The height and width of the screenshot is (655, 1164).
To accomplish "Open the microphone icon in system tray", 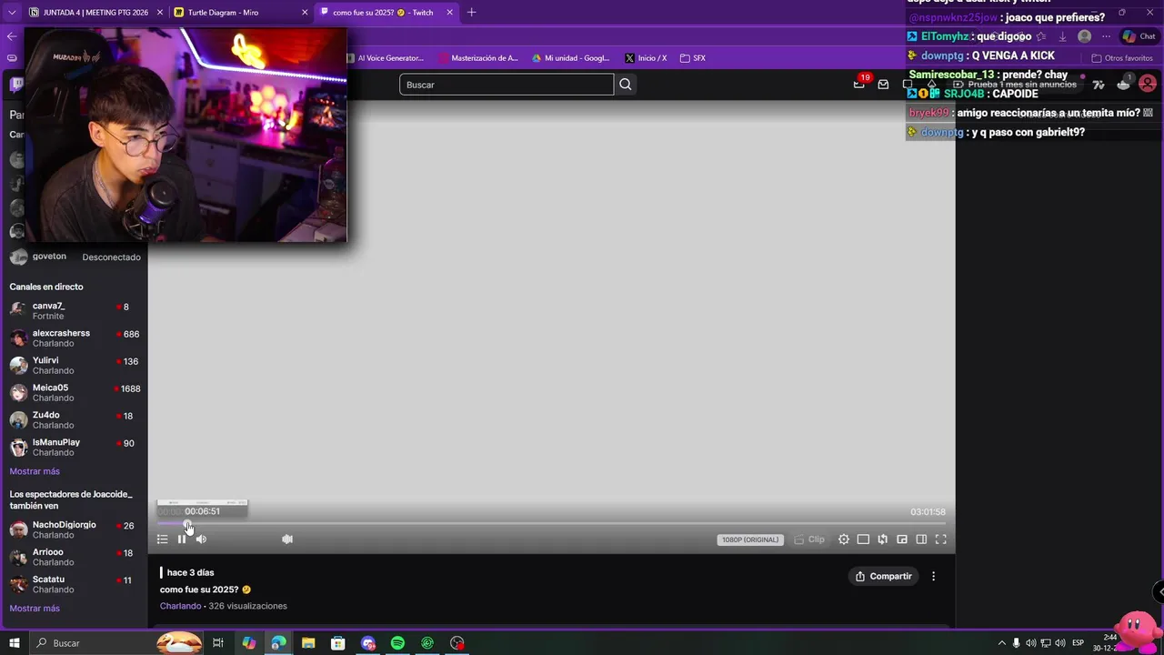I will coord(1017,643).
